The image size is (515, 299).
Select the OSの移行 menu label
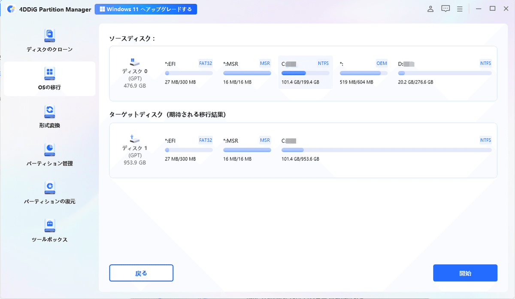pos(50,88)
